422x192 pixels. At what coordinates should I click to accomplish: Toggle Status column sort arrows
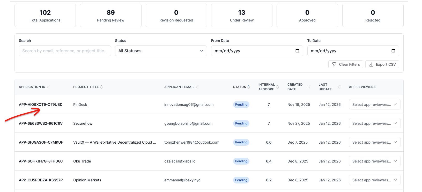pos(249,87)
